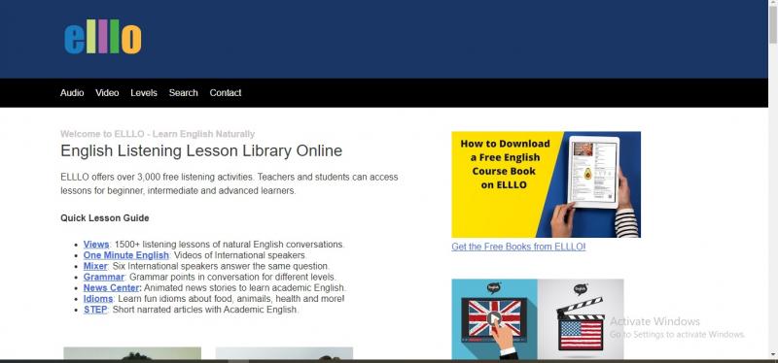778x363 pixels.
Task: Open the Video menu item
Action: click(x=107, y=92)
